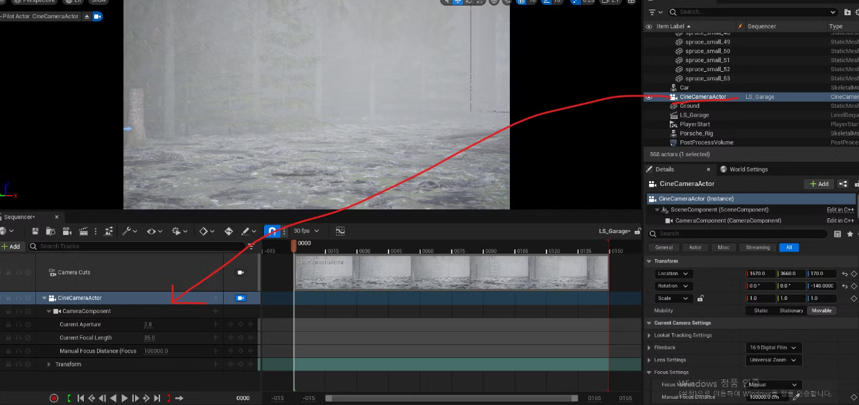Jump to the end of the sequence
This screenshot has width=859, height=405.
(x=157, y=398)
